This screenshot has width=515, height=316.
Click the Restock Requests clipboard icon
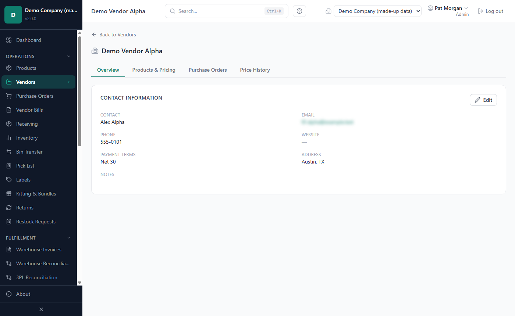tap(9, 222)
